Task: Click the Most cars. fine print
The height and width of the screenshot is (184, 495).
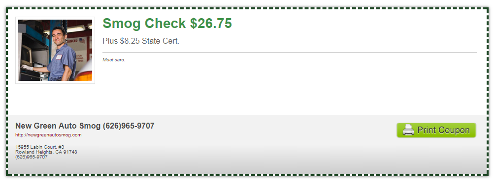Action: (114, 60)
